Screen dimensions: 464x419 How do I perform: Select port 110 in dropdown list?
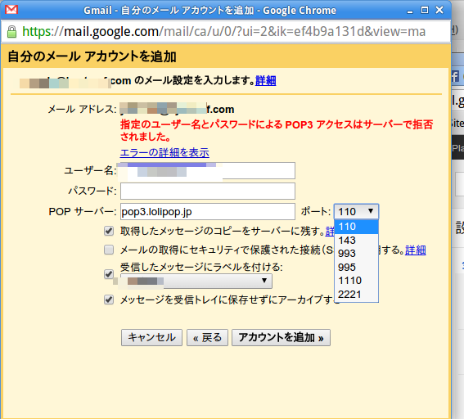coord(356,227)
